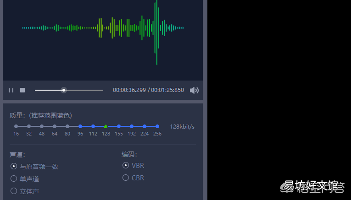The height and width of the screenshot is (200, 351).
Task: Set quality to 32 kbit/s point
Action: 29,126
